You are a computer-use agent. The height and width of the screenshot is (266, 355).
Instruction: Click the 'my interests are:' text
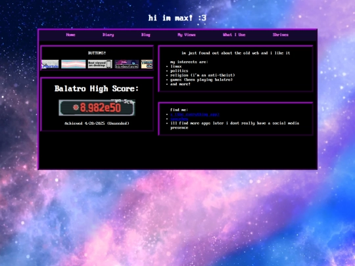pos(189,62)
